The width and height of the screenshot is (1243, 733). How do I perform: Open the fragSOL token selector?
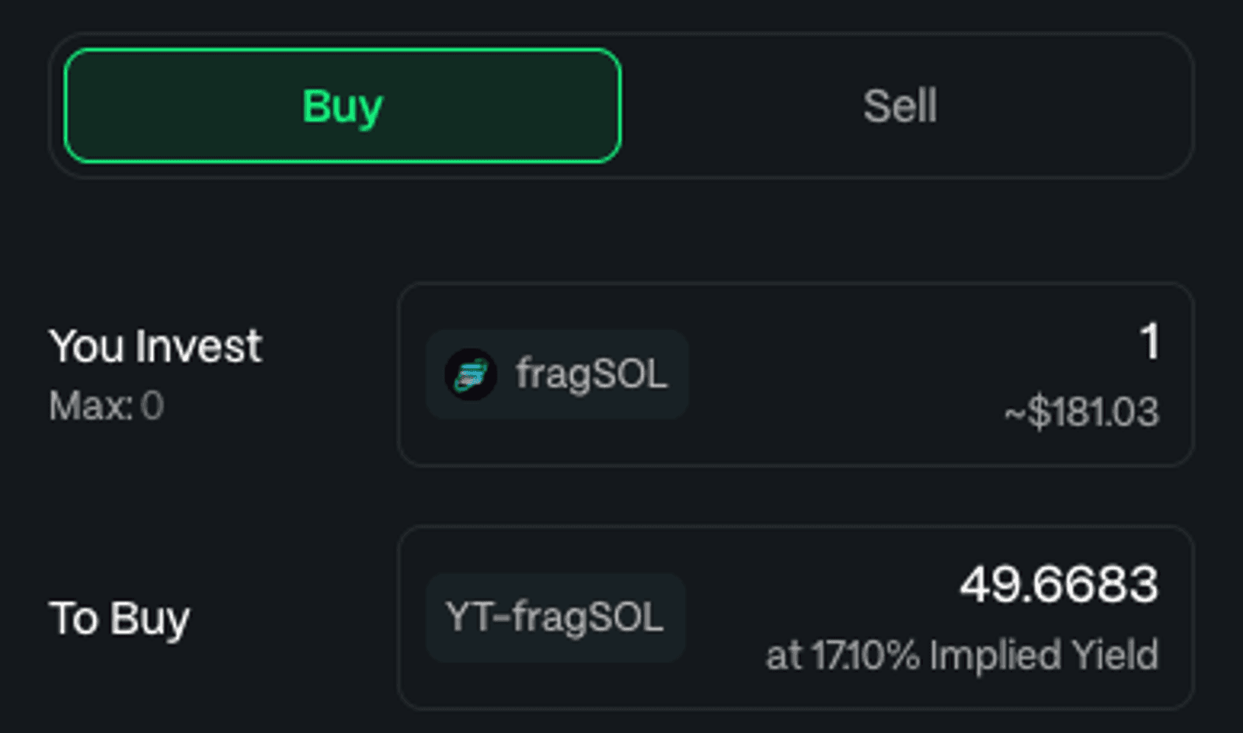click(x=557, y=374)
